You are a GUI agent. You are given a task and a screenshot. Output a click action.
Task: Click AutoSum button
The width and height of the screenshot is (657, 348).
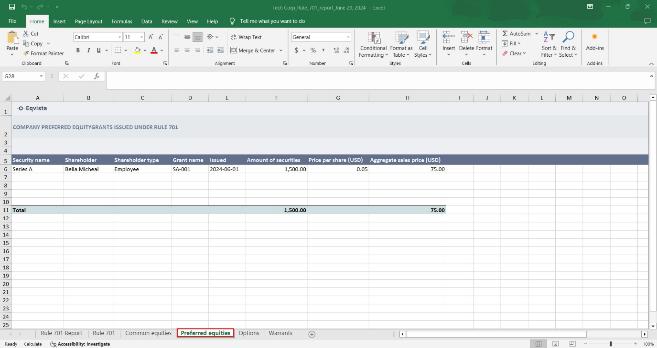[x=517, y=34]
